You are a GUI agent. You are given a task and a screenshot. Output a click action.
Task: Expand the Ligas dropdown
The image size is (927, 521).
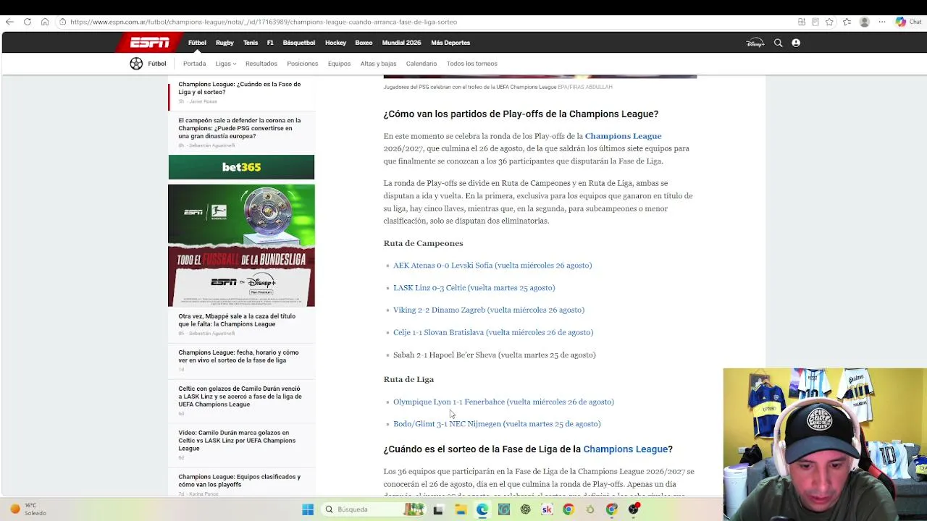pos(225,64)
